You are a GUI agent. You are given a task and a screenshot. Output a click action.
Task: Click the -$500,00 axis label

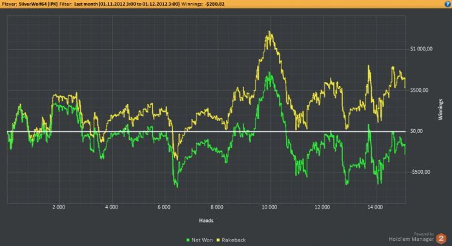click(x=420, y=172)
